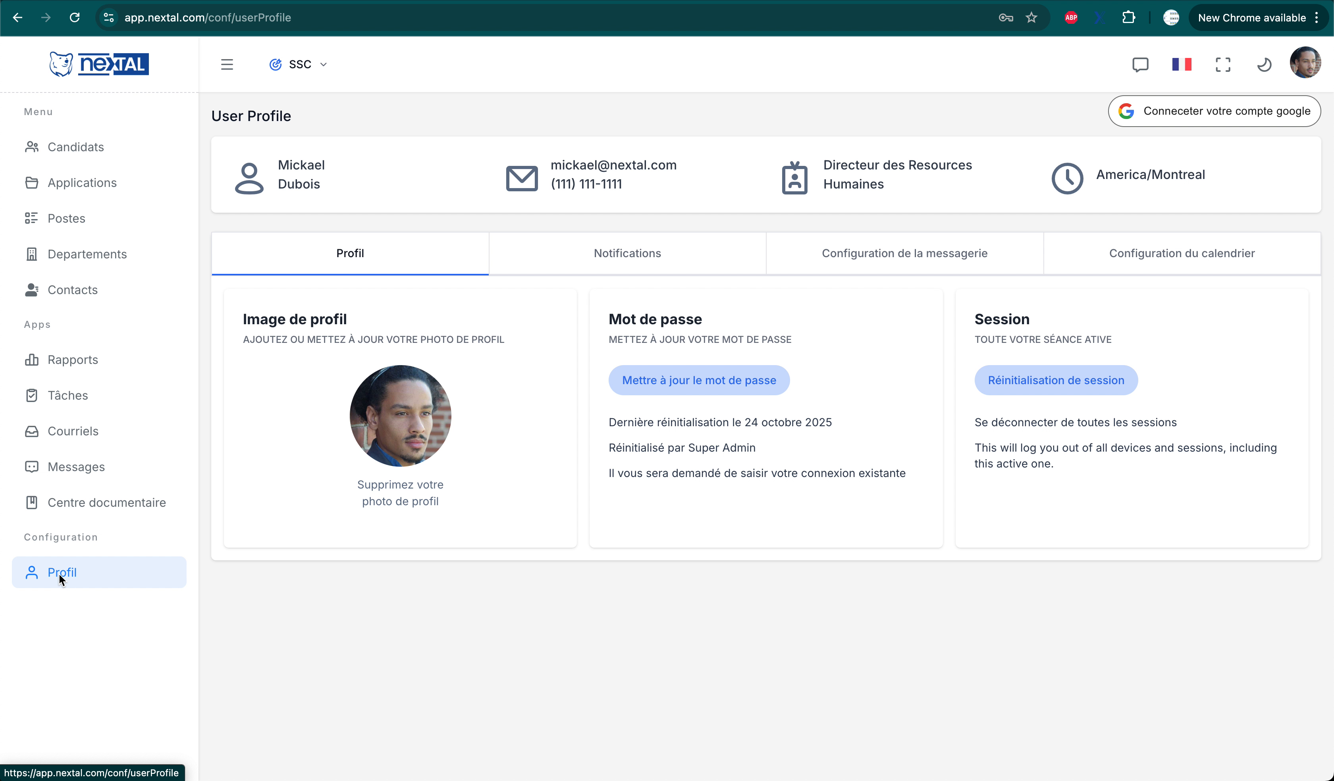Click Réinitialisation de session
This screenshot has height=781, width=1334.
(1056, 380)
